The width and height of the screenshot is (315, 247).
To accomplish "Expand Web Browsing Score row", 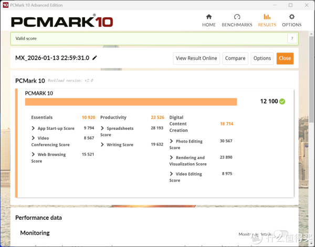I will point(34,155).
